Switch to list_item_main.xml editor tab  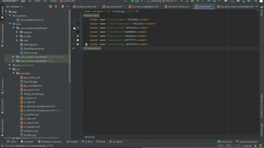178,7
